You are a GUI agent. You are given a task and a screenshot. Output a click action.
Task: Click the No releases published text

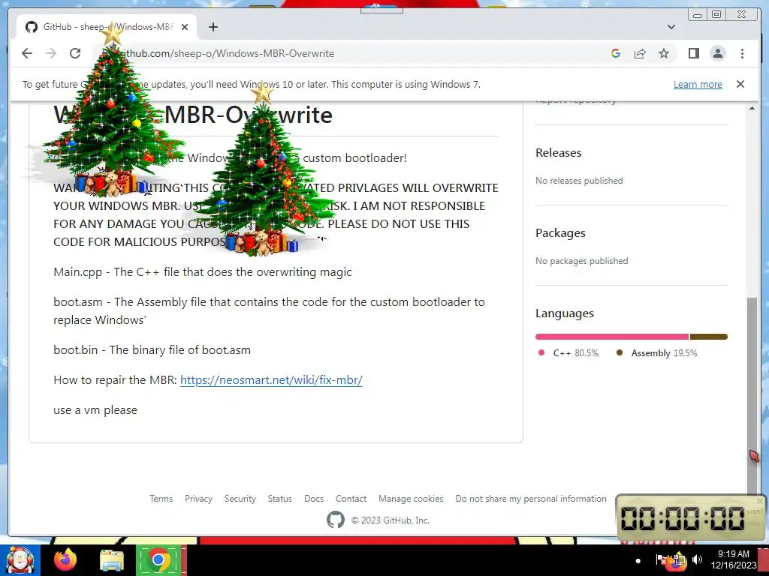(579, 181)
